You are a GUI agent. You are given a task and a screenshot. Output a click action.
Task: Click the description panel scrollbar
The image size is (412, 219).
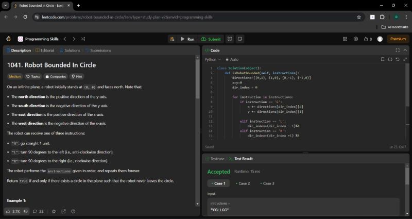click(197, 79)
